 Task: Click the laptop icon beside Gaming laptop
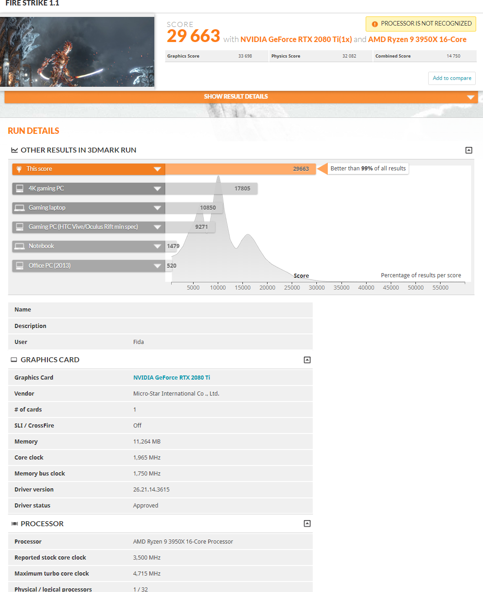coord(19,207)
